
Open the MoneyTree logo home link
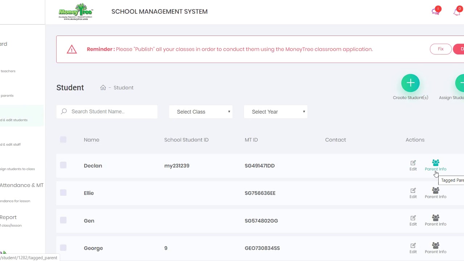click(x=76, y=12)
